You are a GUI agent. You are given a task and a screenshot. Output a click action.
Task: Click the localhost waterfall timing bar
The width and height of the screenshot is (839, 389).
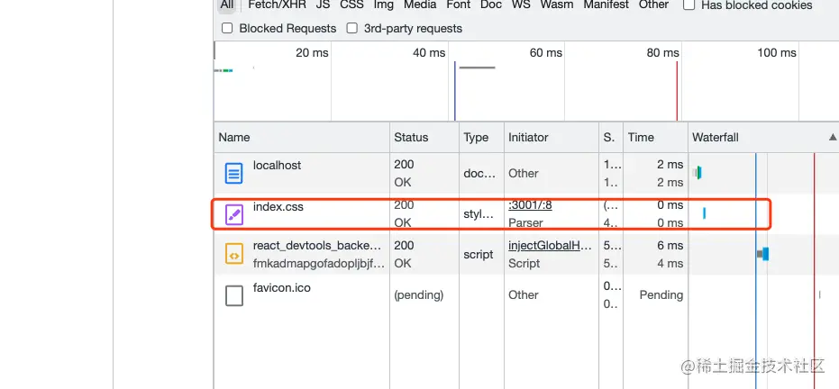[x=698, y=173]
